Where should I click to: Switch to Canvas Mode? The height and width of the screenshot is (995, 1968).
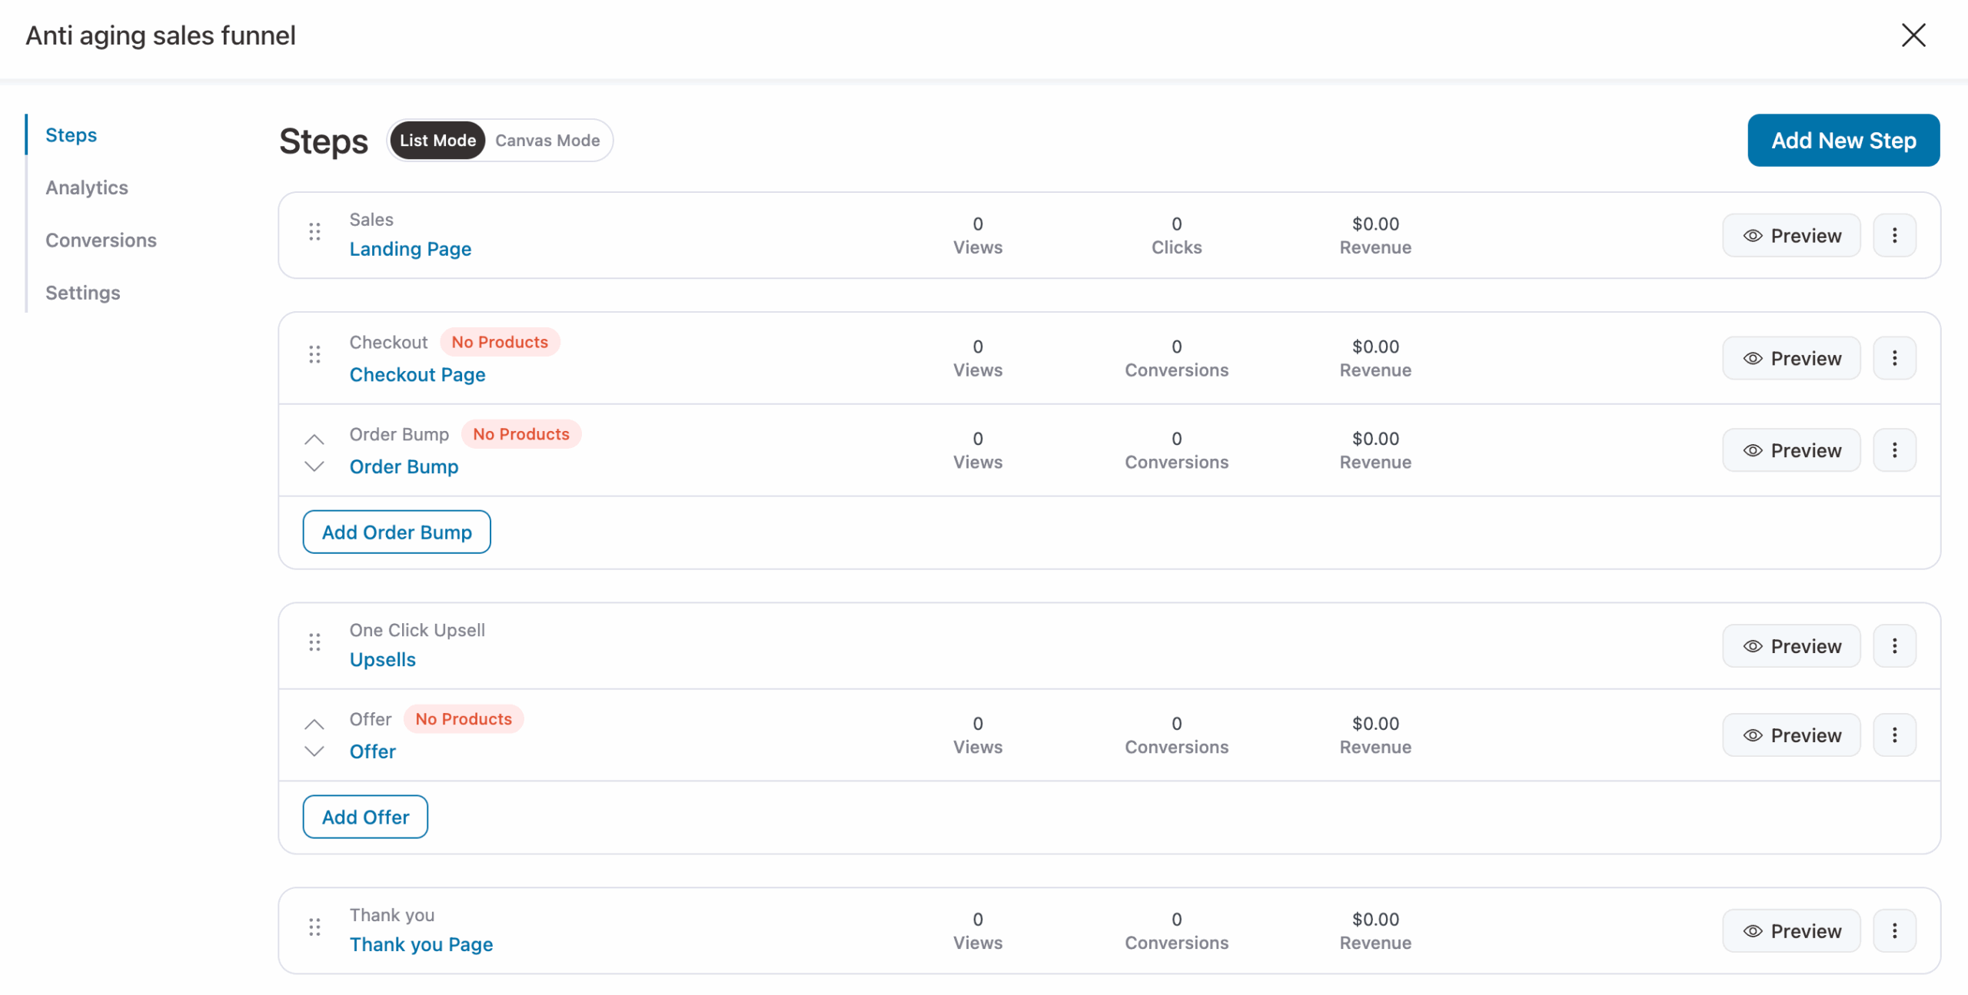point(547,141)
